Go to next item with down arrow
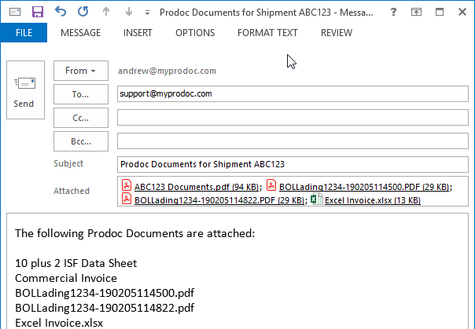Viewport: 475px width, 329px height. 129,12
